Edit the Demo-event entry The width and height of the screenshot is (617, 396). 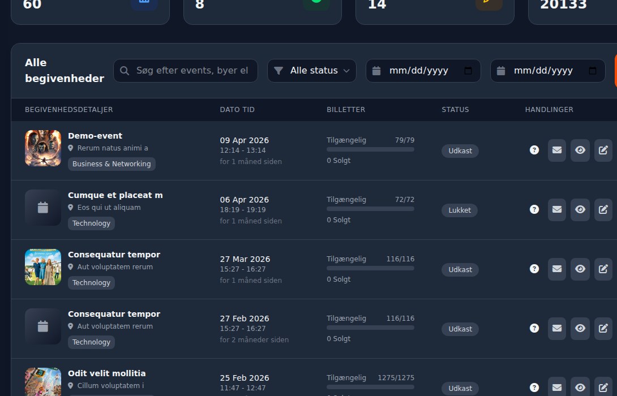coord(603,150)
